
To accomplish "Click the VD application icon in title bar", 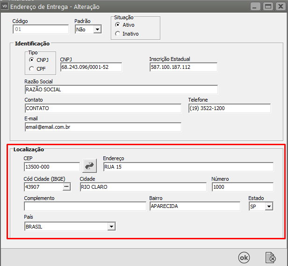I will pyautogui.click(x=5, y=7).
